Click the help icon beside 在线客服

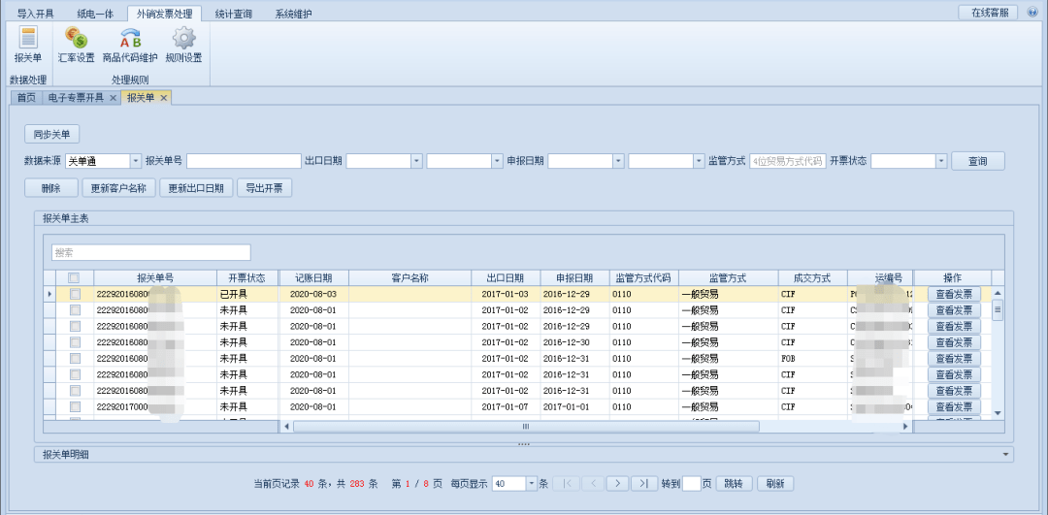coord(1032,13)
